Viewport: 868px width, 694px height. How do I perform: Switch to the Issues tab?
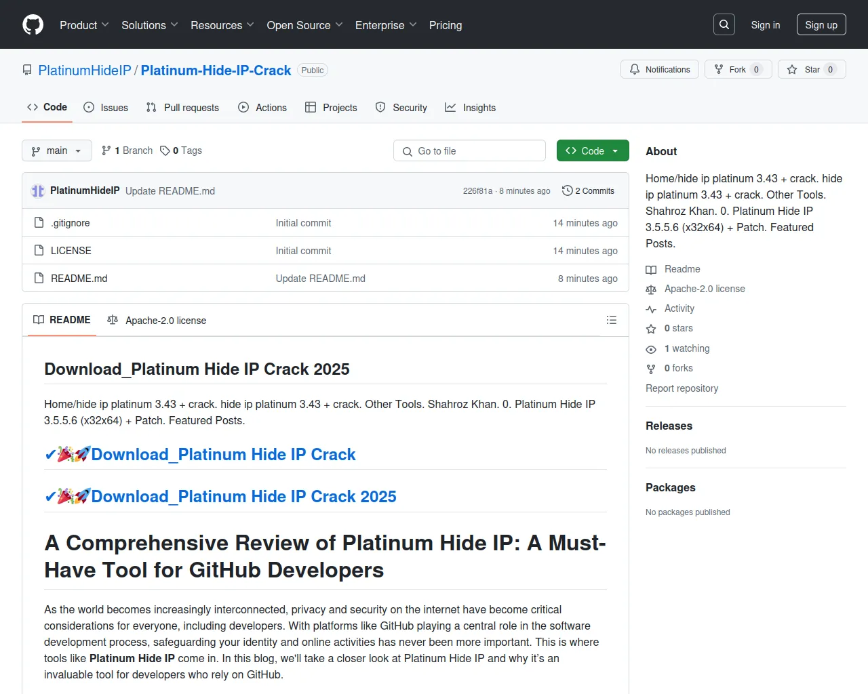[x=106, y=108]
